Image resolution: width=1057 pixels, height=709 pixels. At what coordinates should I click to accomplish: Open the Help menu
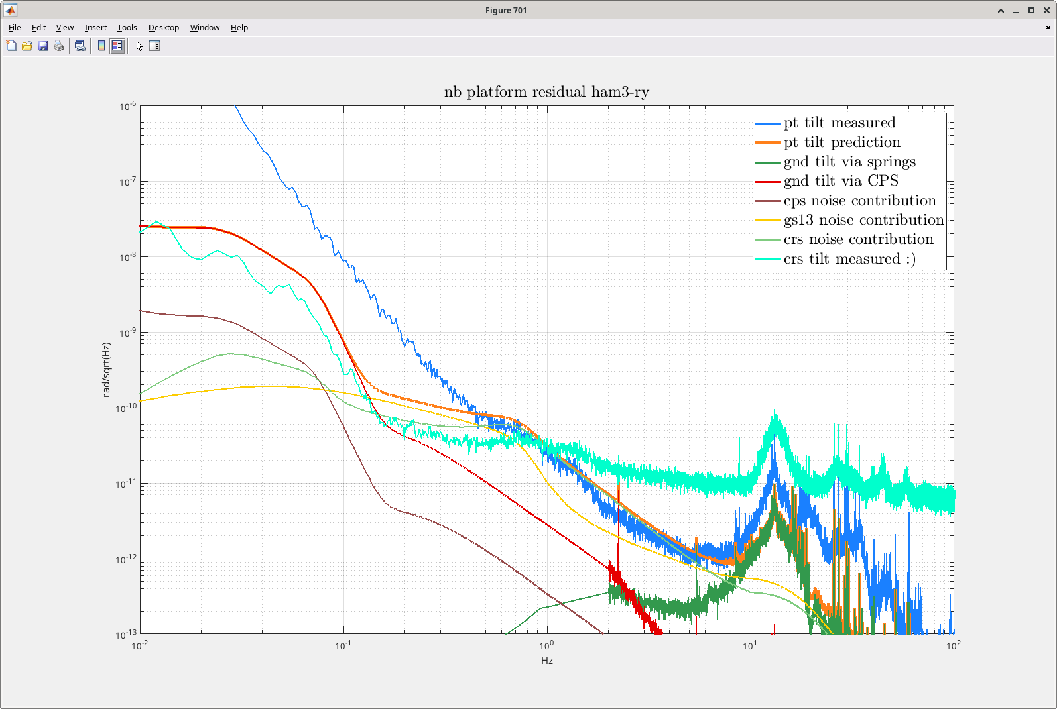click(239, 28)
